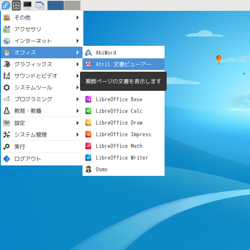Open the システム管理 menu entry
250x250 pixels.
[x=42, y=135]
